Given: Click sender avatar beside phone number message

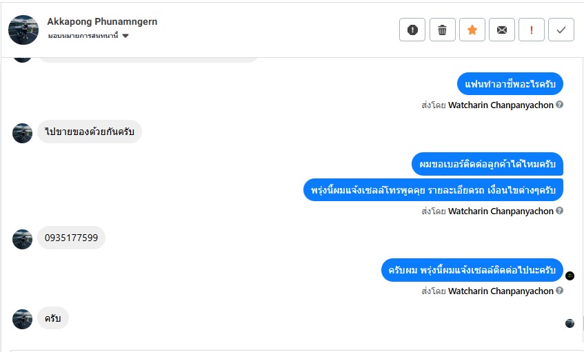Looking at the screenshot, I should tap(23, 239).
